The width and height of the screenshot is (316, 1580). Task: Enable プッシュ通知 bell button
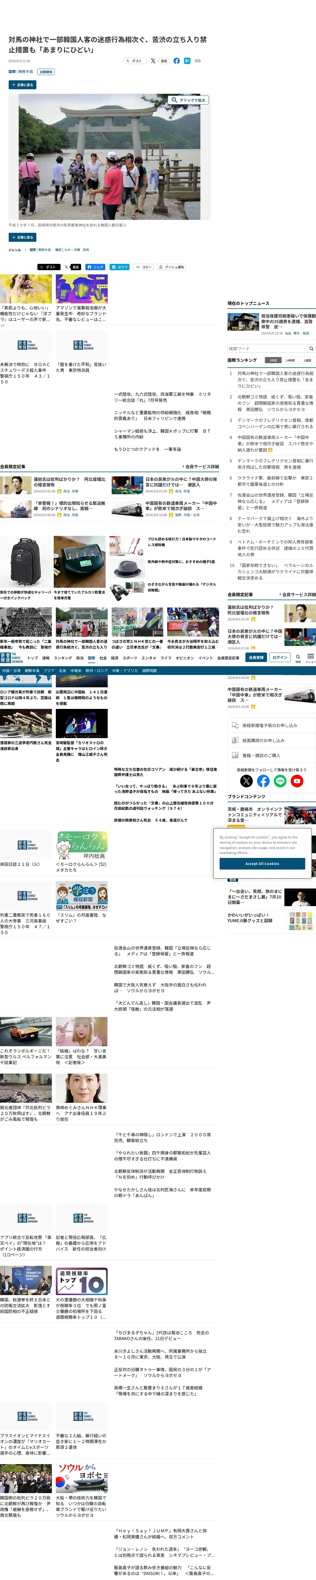click(171, 267)
